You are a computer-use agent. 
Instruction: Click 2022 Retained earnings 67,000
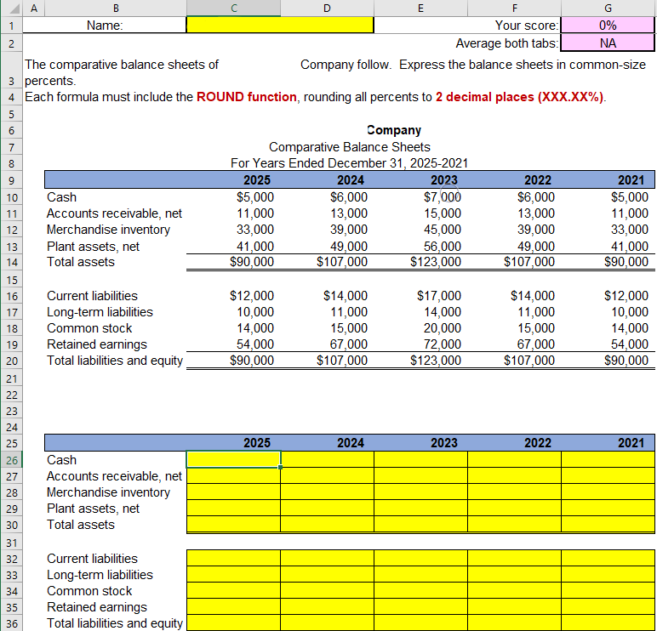tap(536, 344)
